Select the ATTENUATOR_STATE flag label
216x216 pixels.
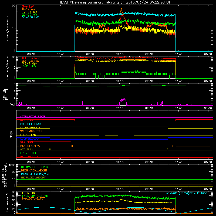coord(33,117)
